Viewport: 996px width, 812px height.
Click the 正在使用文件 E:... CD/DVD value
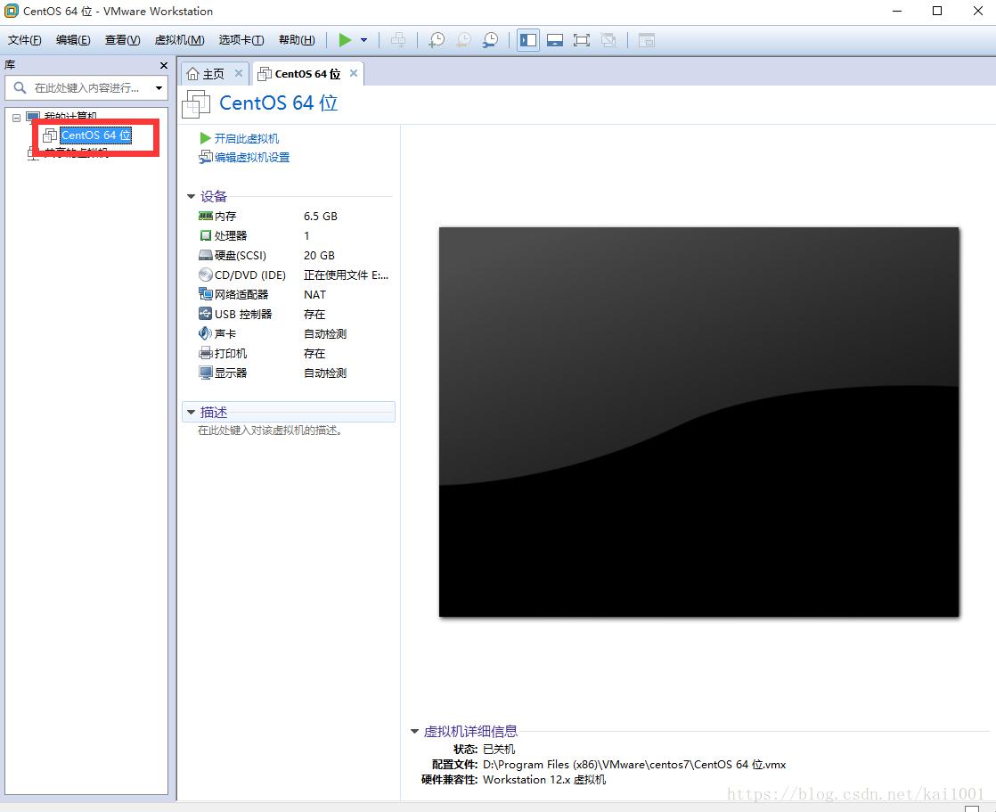click(x=347, y=275)
